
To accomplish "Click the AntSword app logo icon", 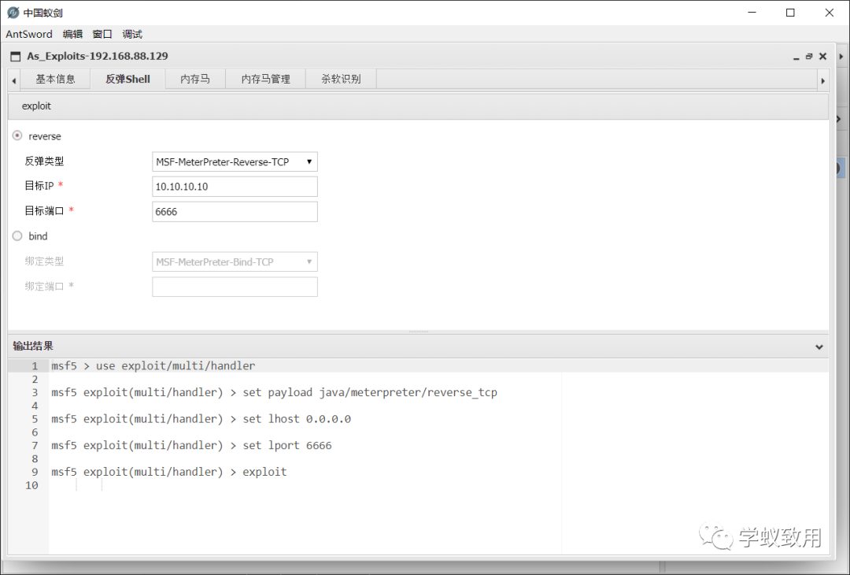I will 13,13.
